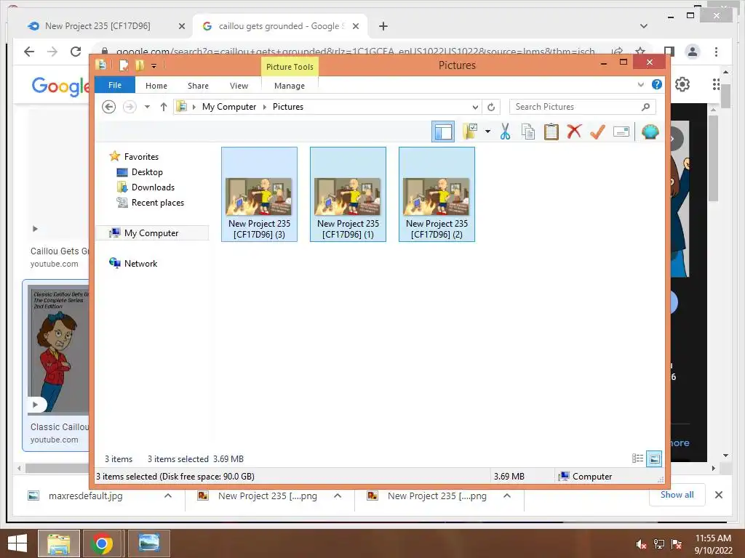Screen dimensions: 745x558
Task: Select New Project 235 [CF17D96] (2) thumbnail
Action: [437, 195]
